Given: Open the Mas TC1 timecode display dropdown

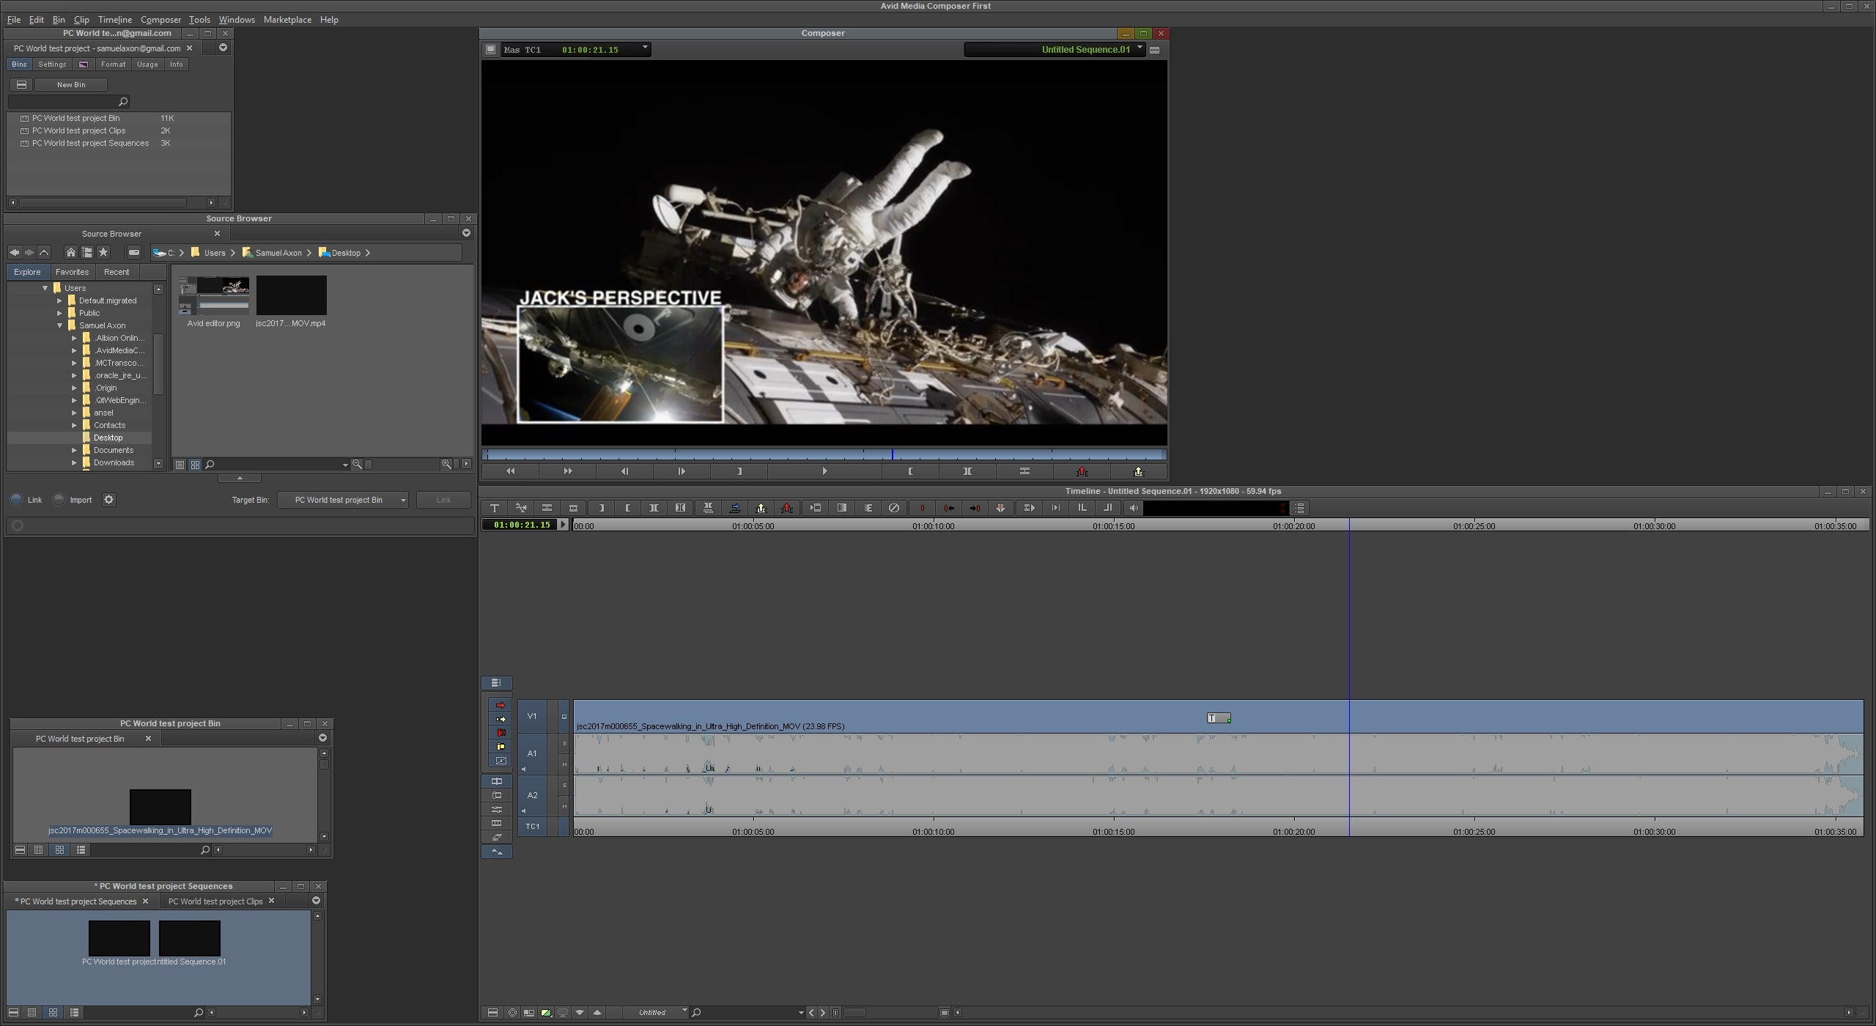Looking at the screenshot, I should 576,50.
